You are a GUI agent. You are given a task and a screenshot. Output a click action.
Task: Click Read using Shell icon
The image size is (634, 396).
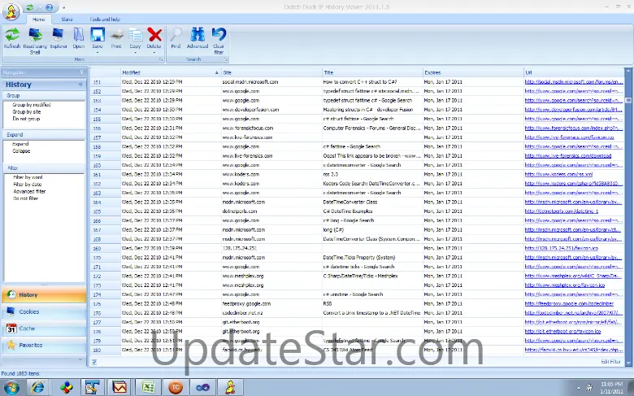tap(35, 35)
